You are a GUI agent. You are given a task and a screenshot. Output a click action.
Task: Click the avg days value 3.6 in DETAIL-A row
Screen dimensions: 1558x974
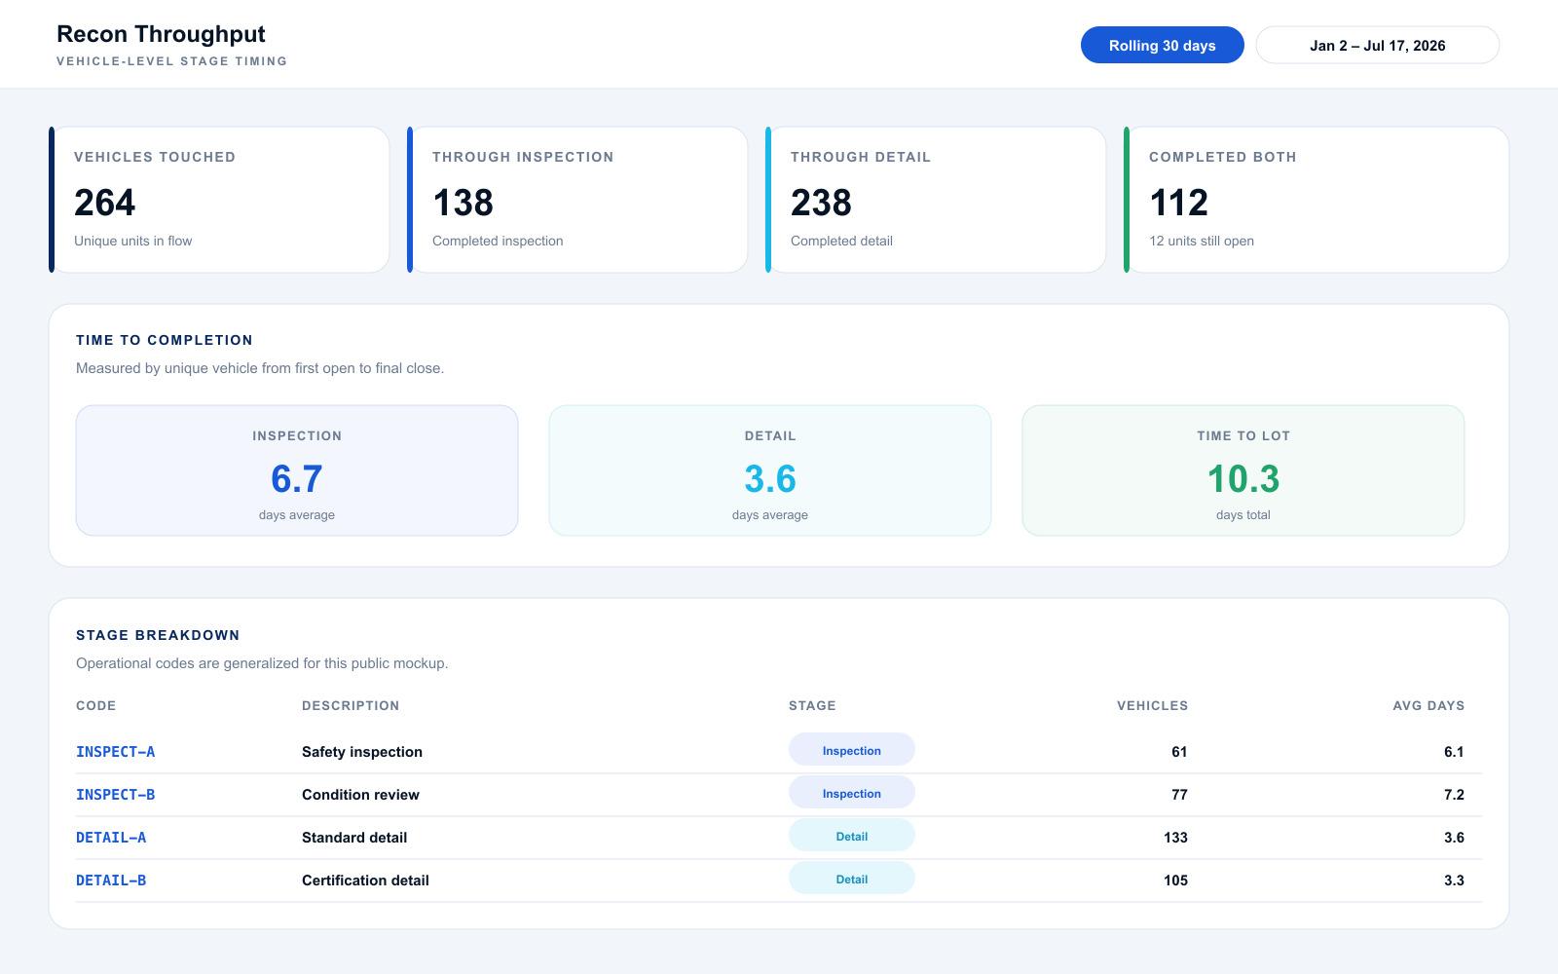1454,838
